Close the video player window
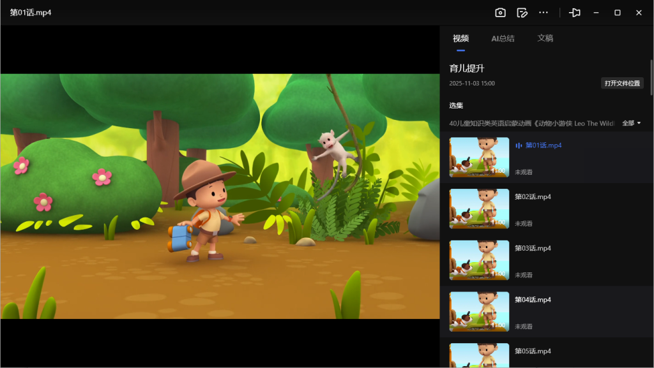Viewport: 654px width, 368px height. pos(639,13)
